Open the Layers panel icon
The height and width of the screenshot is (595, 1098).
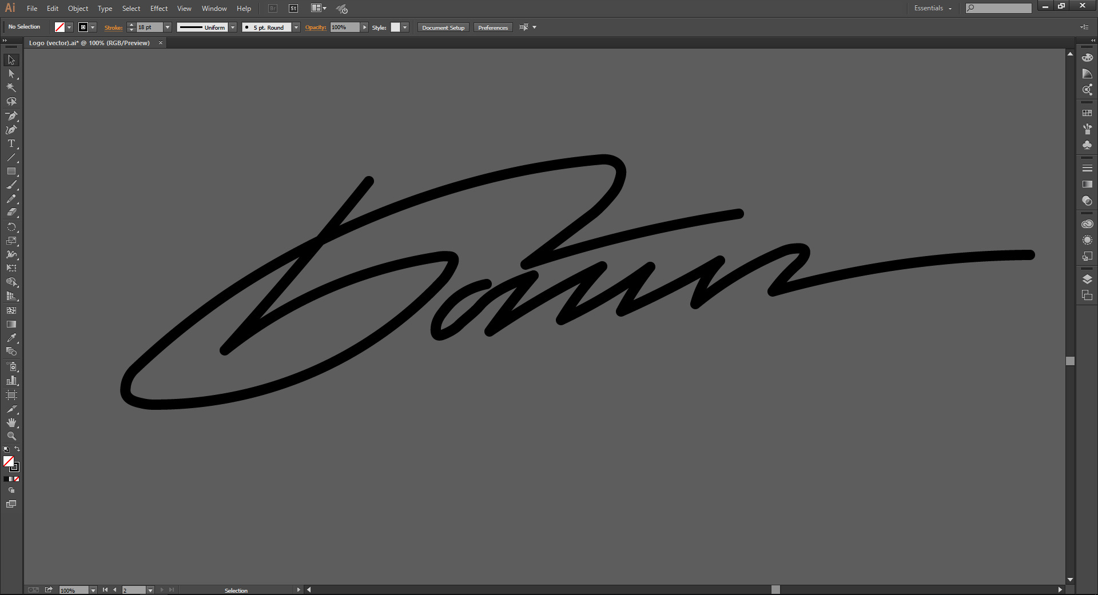[1087, 279]
